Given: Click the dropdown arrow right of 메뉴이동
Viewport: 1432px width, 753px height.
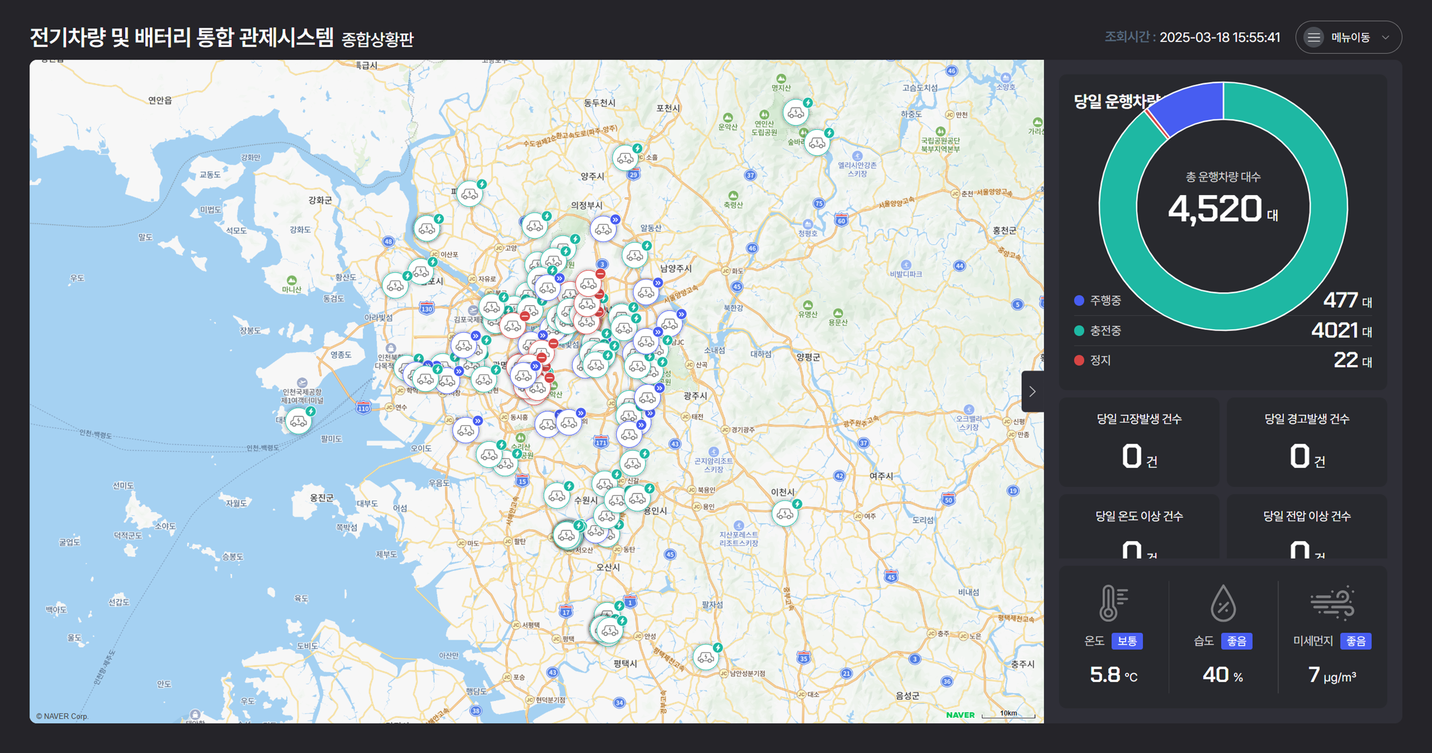Looking at the screenshot, I should [1386, 38].
